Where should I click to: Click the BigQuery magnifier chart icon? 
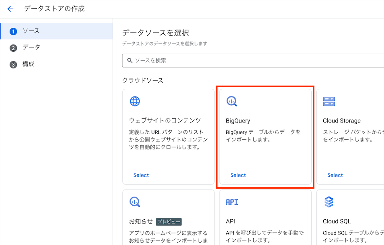(232, 101)
